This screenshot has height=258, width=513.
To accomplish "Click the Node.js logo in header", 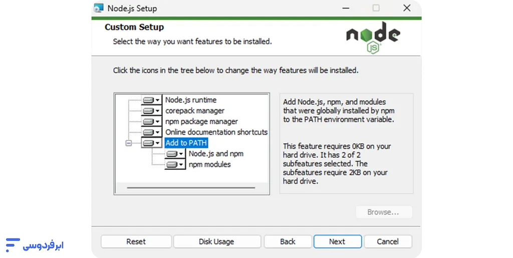I will [x=373, y=37].
